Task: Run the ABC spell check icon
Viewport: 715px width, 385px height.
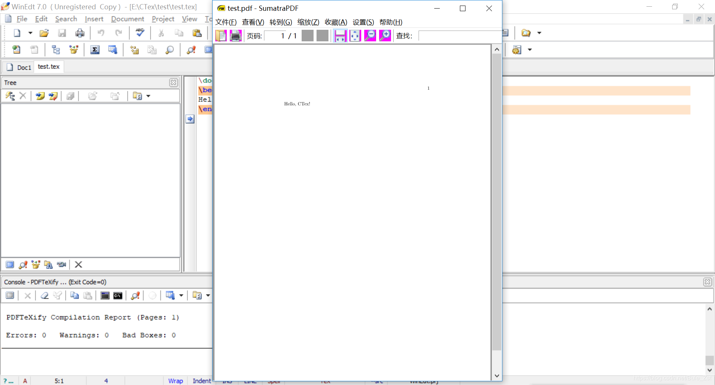Action: [140, 32]
